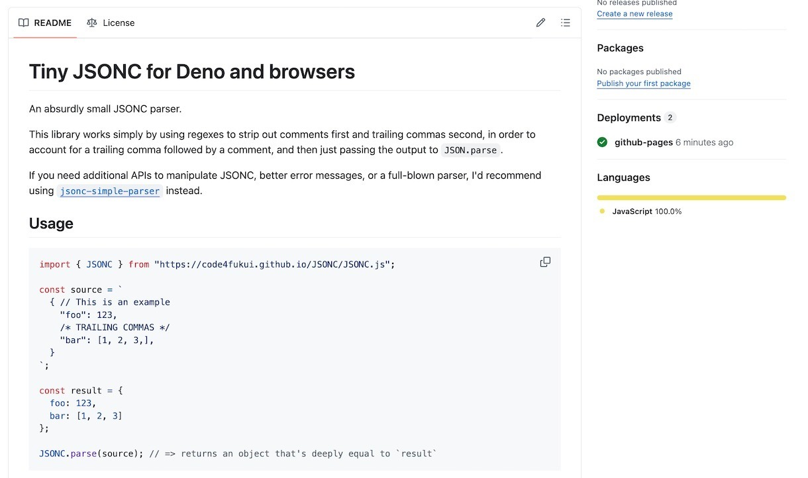The image size is (808, 478).
Task: Open the Deployments section heading
Action: pos(629,118)
